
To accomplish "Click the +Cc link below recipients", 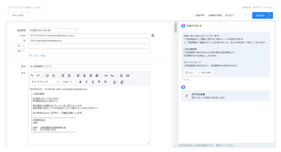I will [37, 56].
